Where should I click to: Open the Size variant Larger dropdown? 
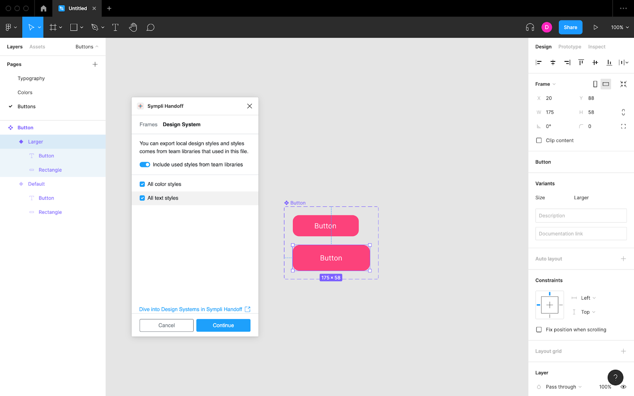pyautogui.click(x=581, y=198)
